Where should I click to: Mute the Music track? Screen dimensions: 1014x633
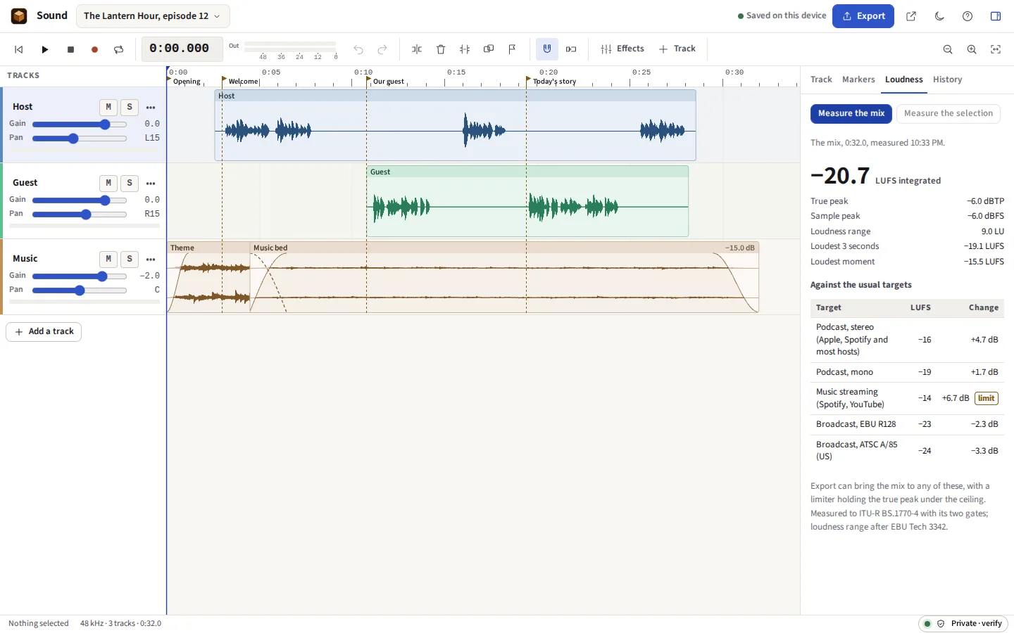click(108, 259)
